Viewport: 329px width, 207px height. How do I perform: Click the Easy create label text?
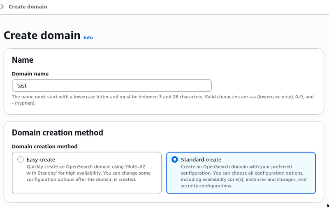[x=41, y=159]
